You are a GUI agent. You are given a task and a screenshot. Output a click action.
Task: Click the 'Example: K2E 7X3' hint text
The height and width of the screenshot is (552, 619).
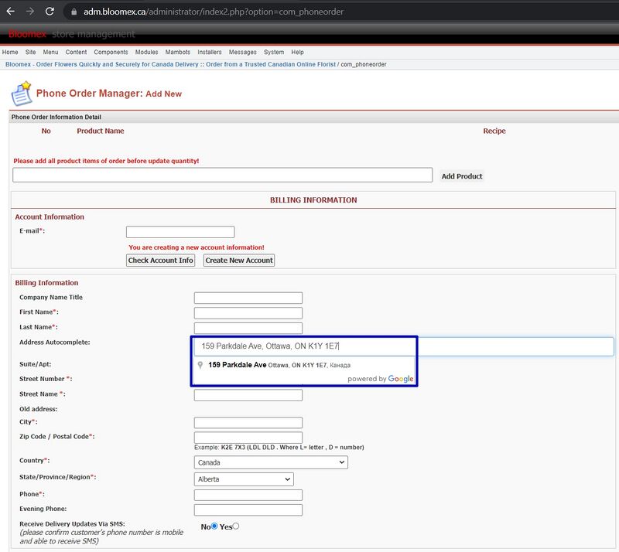[279, 448]
